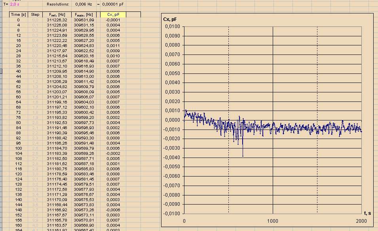Click the Fmain value 309611,42
Viewport: 378px width, 231px height.
click(x=84, y=81)
